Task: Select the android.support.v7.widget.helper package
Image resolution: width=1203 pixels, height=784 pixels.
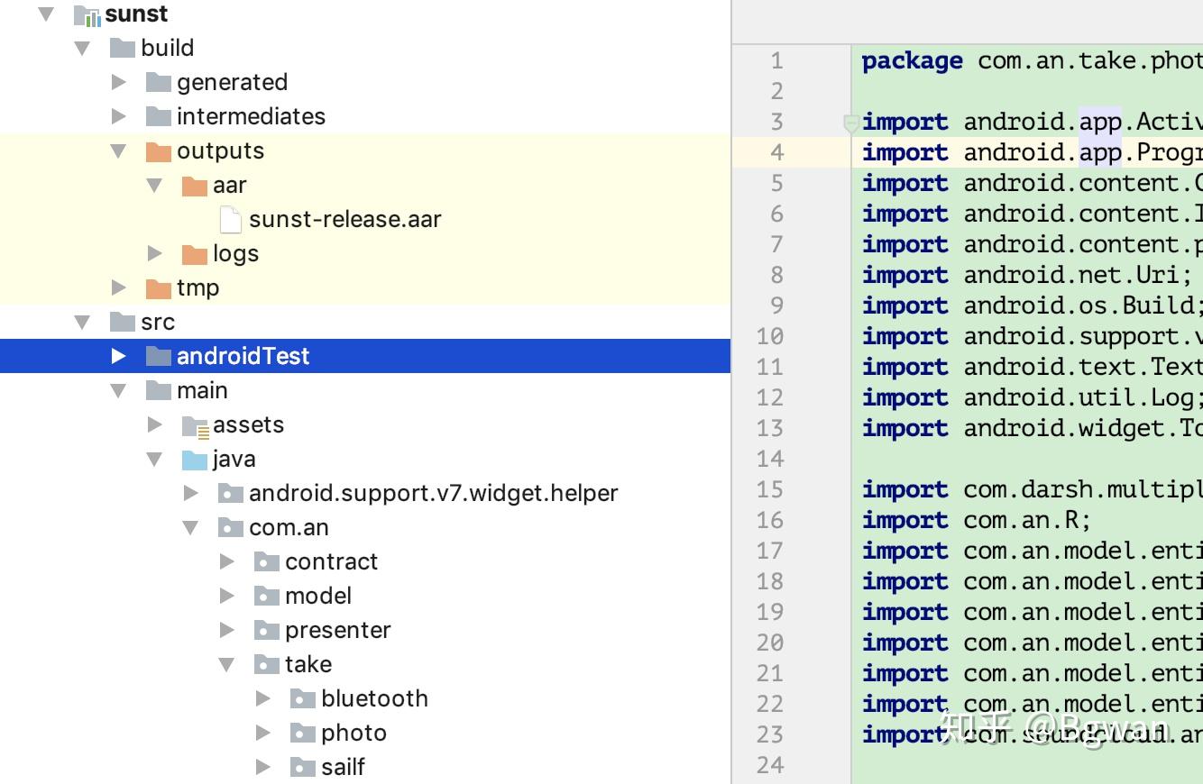Action: pyautogui.click(x=433, y=494)
